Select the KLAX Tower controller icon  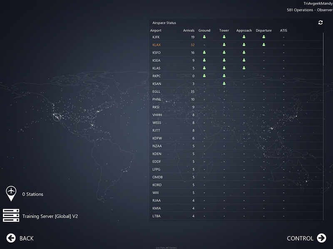224,45
